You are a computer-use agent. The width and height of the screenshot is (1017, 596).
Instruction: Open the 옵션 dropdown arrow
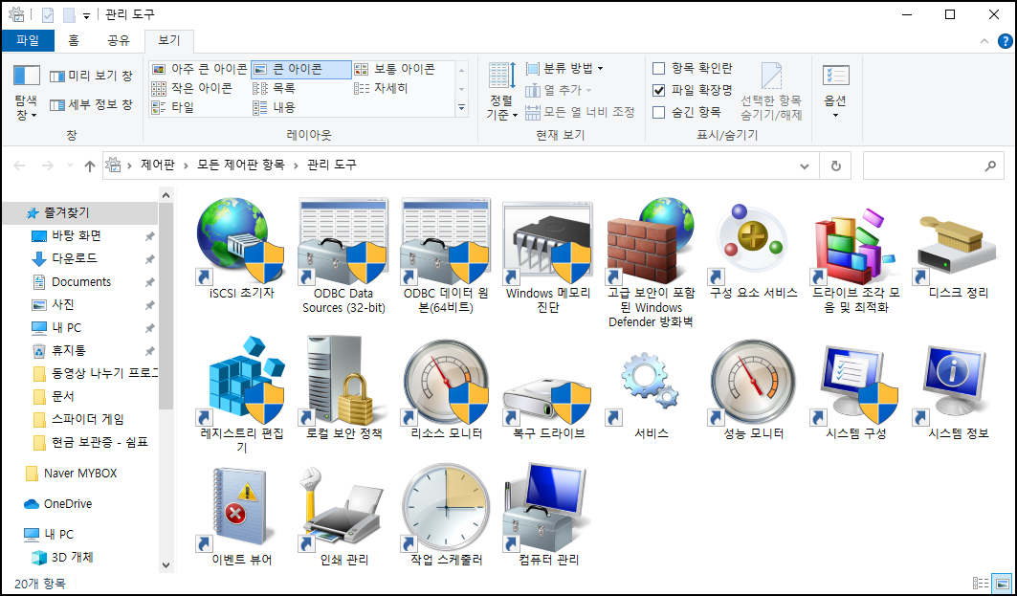(x=835, y=116)
